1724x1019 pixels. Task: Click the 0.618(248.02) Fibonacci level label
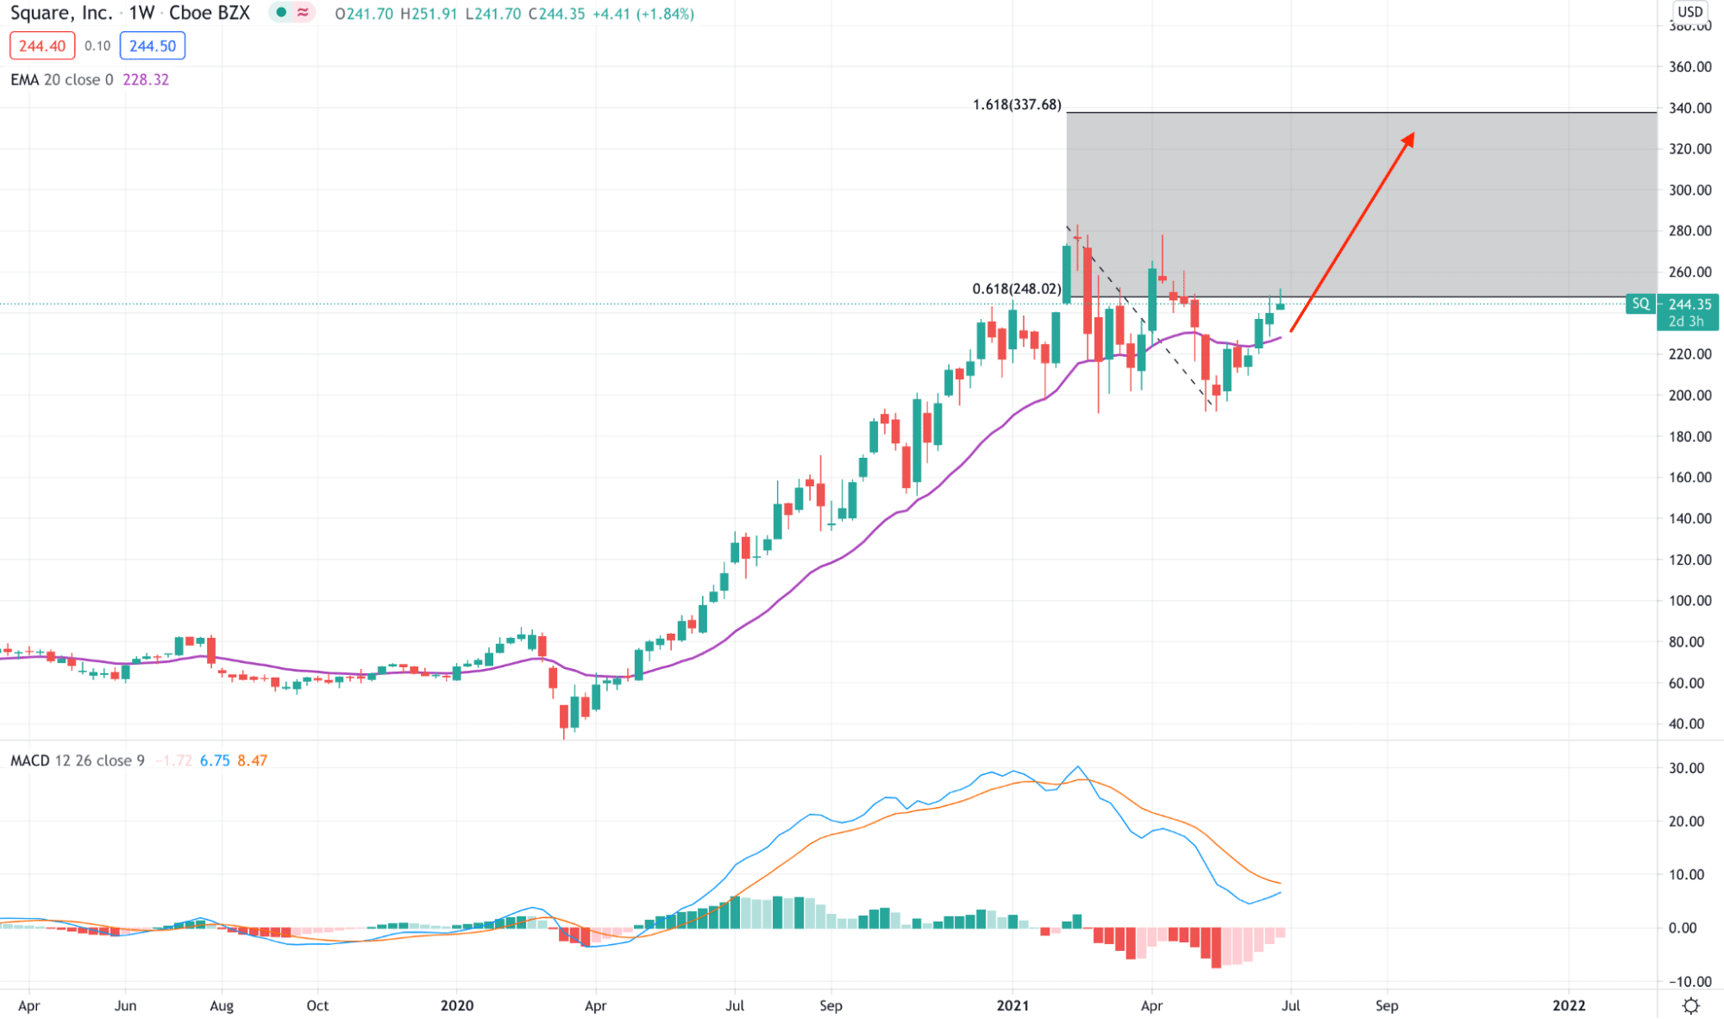coord(1017,289)
